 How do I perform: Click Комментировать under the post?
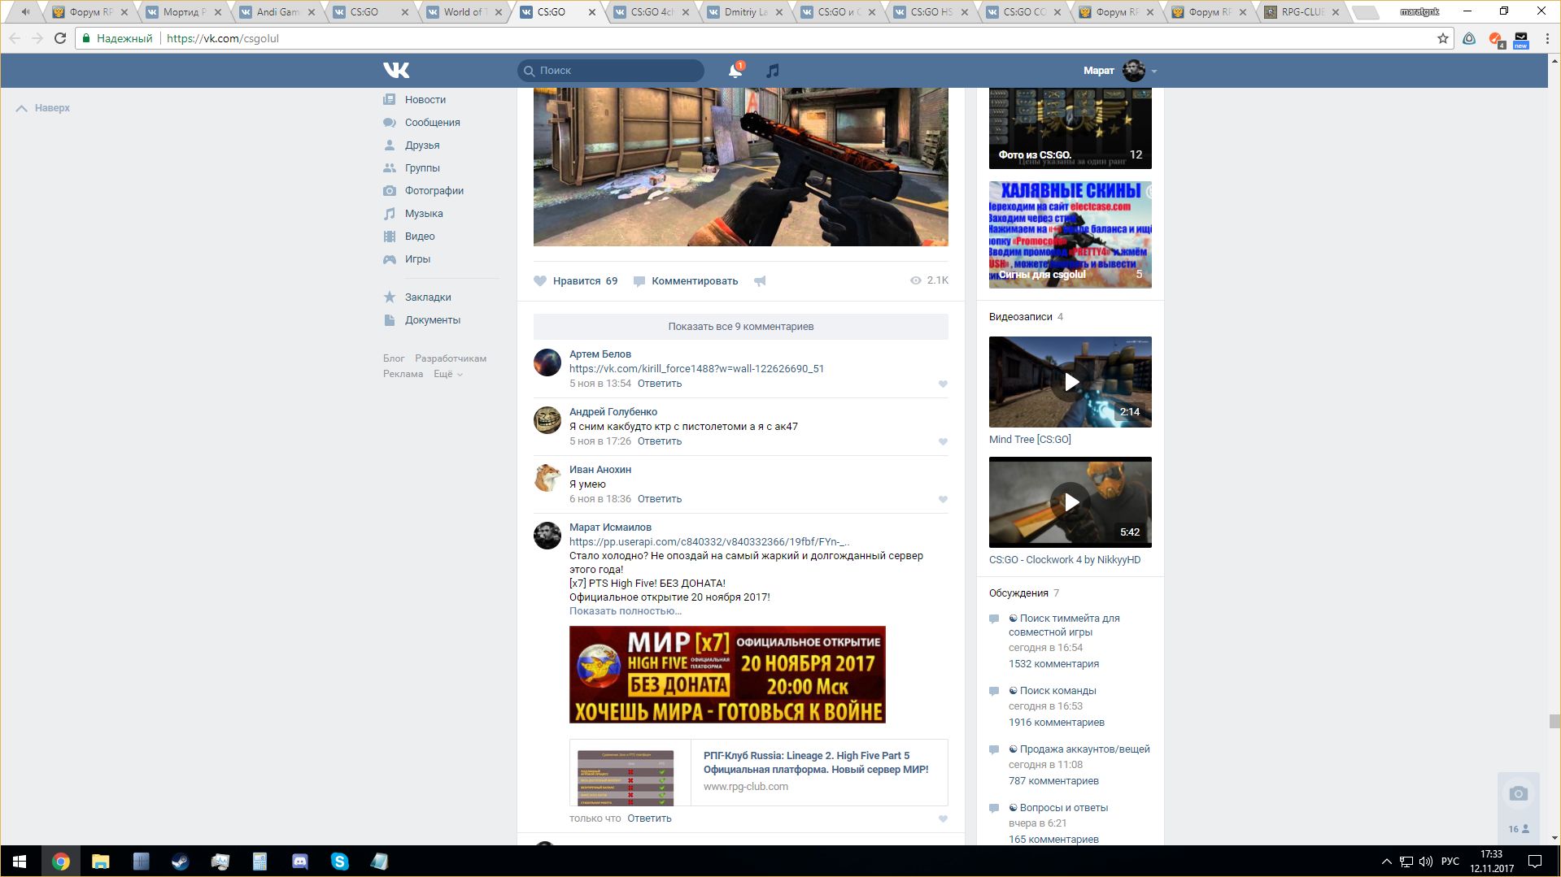[x=686, y=281]
